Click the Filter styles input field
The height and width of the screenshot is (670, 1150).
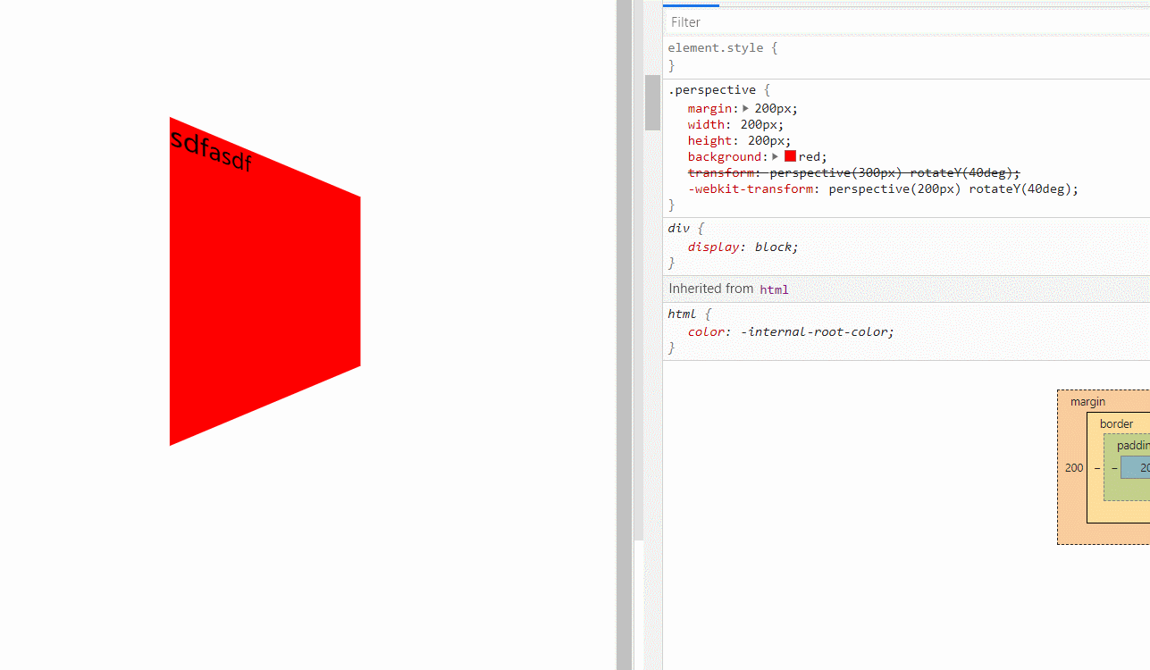pyautogui.click(x=907, y=21)
